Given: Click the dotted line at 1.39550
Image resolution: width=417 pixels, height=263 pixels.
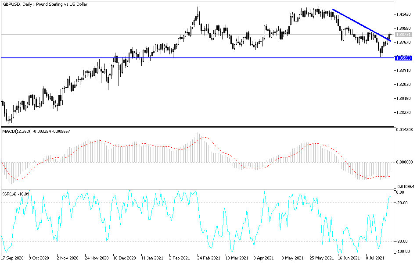Looking at the screenshot, I should pyautogui.click(x=176, y=34).
